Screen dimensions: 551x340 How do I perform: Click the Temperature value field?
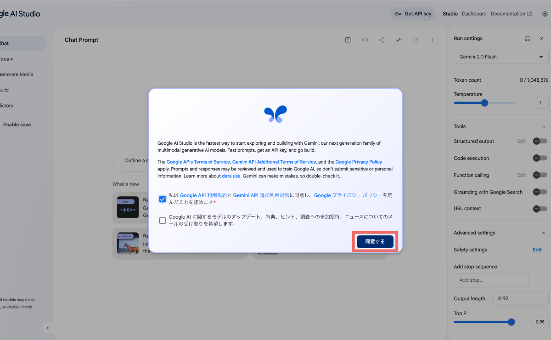pos(540,103)
